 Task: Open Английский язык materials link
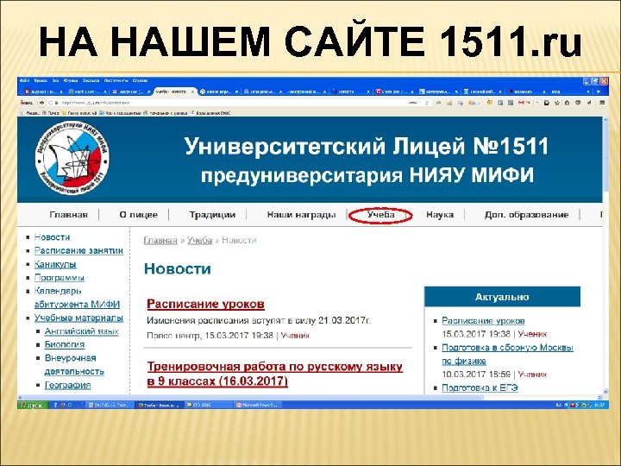(x=82, y=331)
